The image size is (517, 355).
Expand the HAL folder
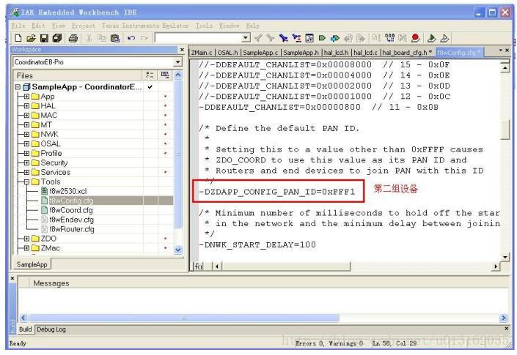click(x=26, y=106)
